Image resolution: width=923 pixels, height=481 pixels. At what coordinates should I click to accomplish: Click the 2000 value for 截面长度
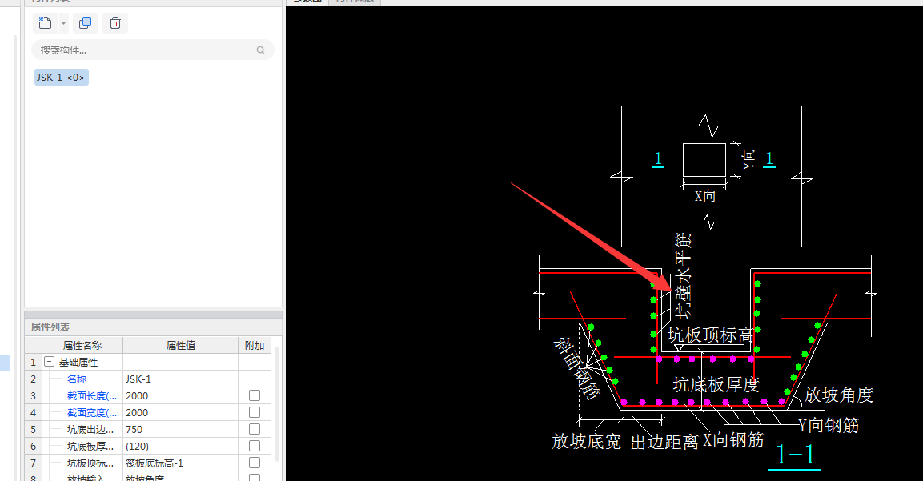[x=180, y=395]
